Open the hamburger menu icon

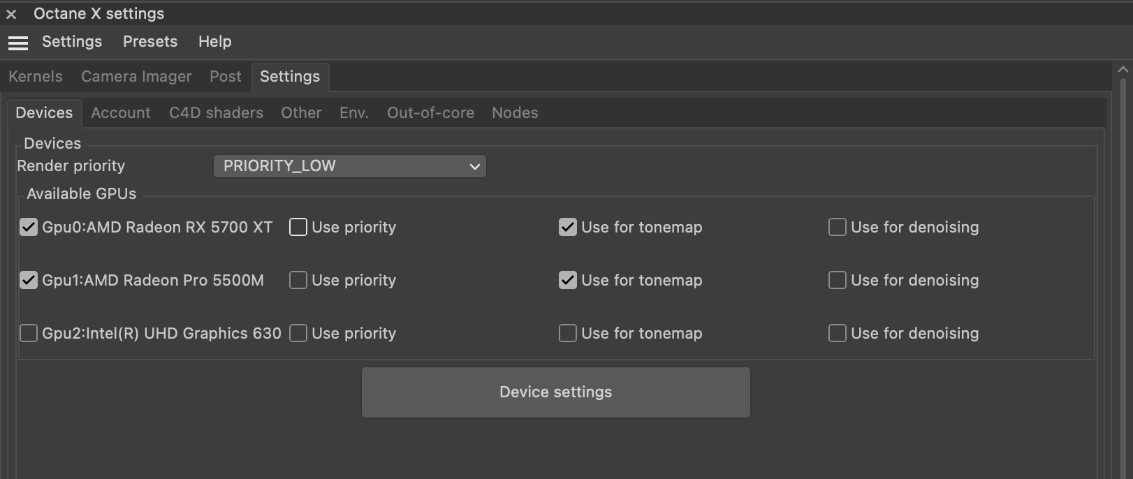[18, 43]
